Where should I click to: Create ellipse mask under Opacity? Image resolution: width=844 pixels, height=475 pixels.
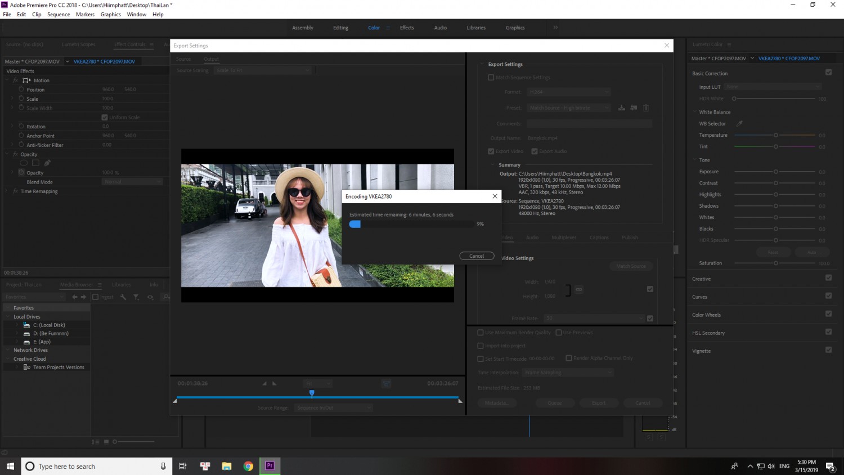(x=24, y=163)
